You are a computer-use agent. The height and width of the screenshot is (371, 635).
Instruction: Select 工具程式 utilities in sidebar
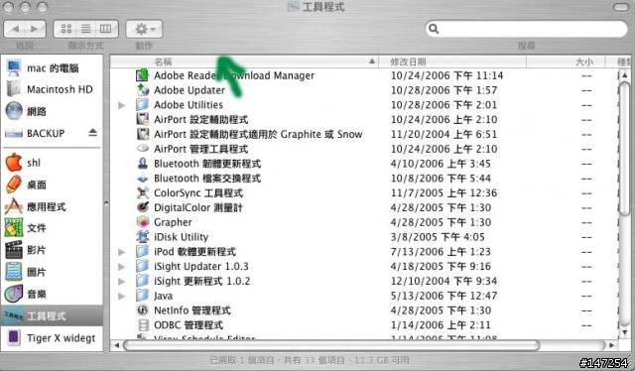[x=52, y=315]
